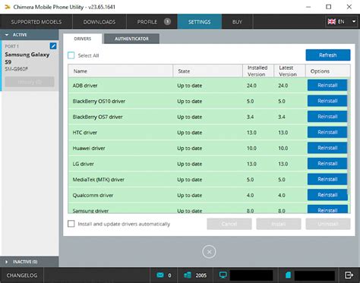Reinstall the Samsung driver
The height and width of the screenshot is (283, 360).
pyautogui.click(x=327, y=209)
